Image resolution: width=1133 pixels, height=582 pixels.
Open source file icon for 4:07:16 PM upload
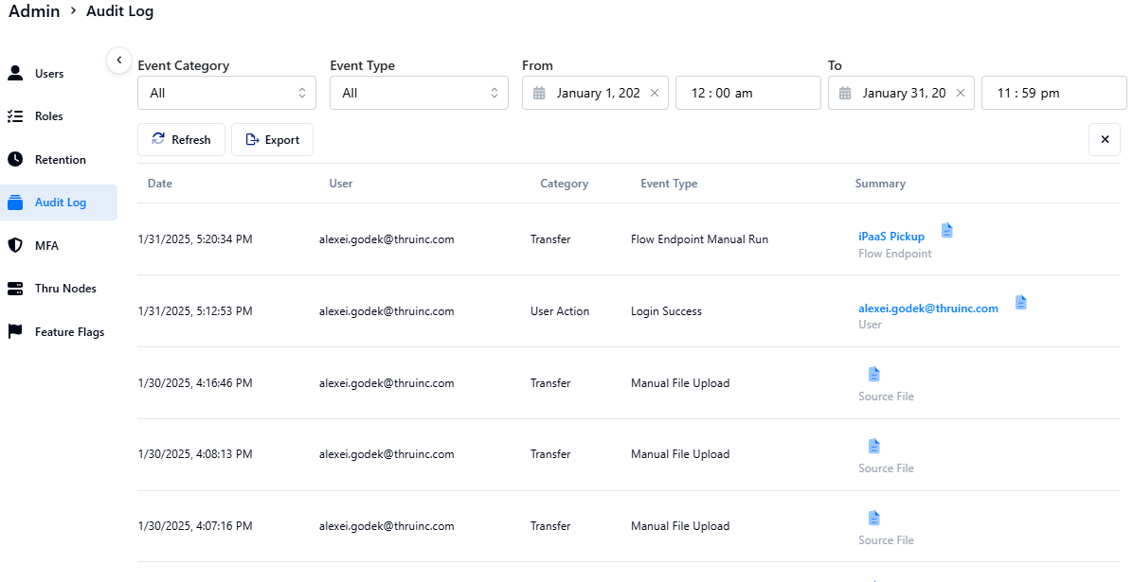[x=873, y=518]
